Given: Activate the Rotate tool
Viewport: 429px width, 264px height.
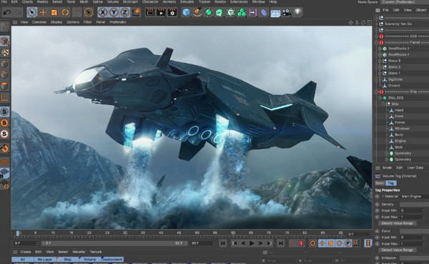Looking at the screenshot, I should click(65, 12).
